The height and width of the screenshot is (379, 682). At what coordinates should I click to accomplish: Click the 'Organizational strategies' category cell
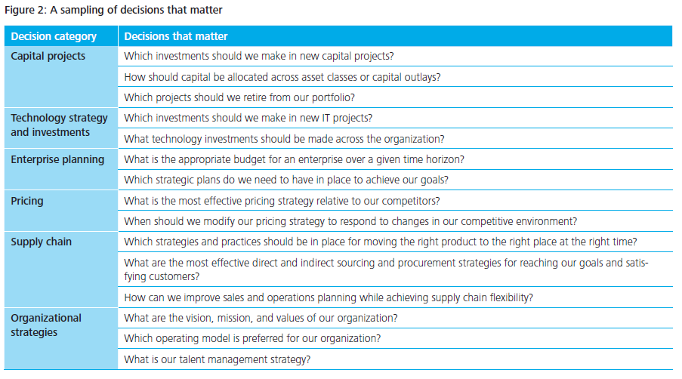[46, 325]
